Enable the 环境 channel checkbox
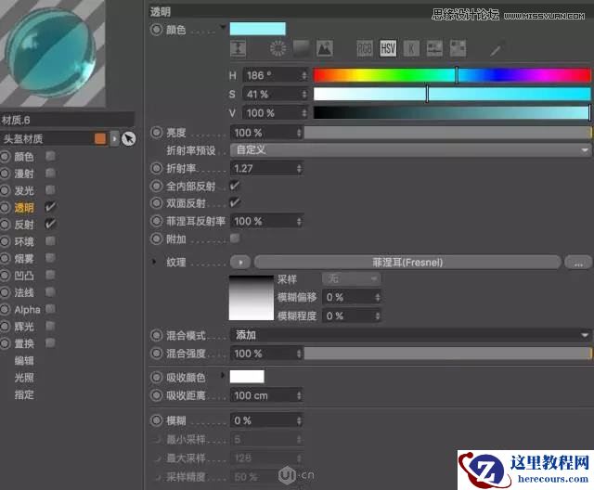This screenshot has width=594, height=490. 50,241
